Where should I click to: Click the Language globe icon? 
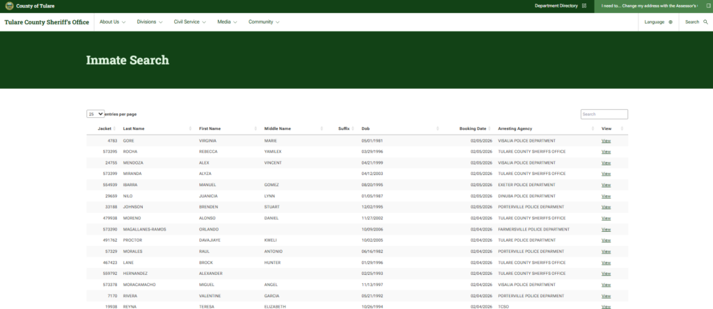click(671, 22)
